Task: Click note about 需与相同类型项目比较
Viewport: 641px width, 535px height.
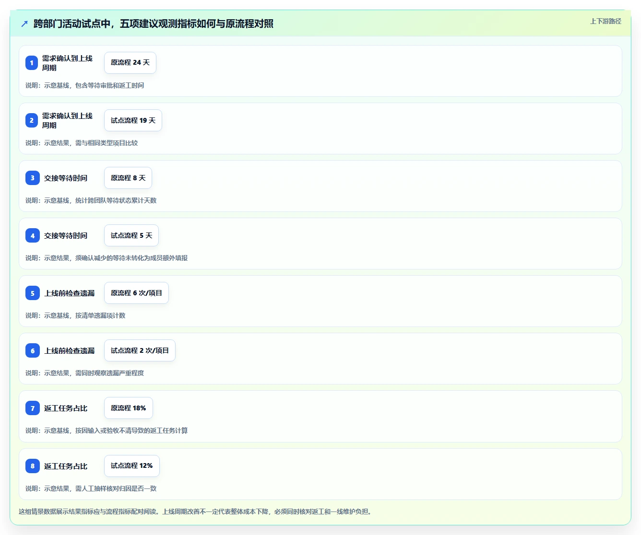Action: 82,143
